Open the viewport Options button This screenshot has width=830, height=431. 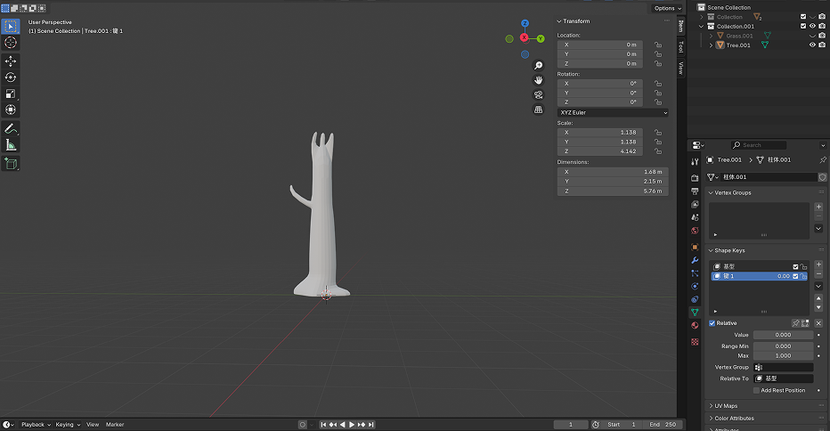pos(667,8)
